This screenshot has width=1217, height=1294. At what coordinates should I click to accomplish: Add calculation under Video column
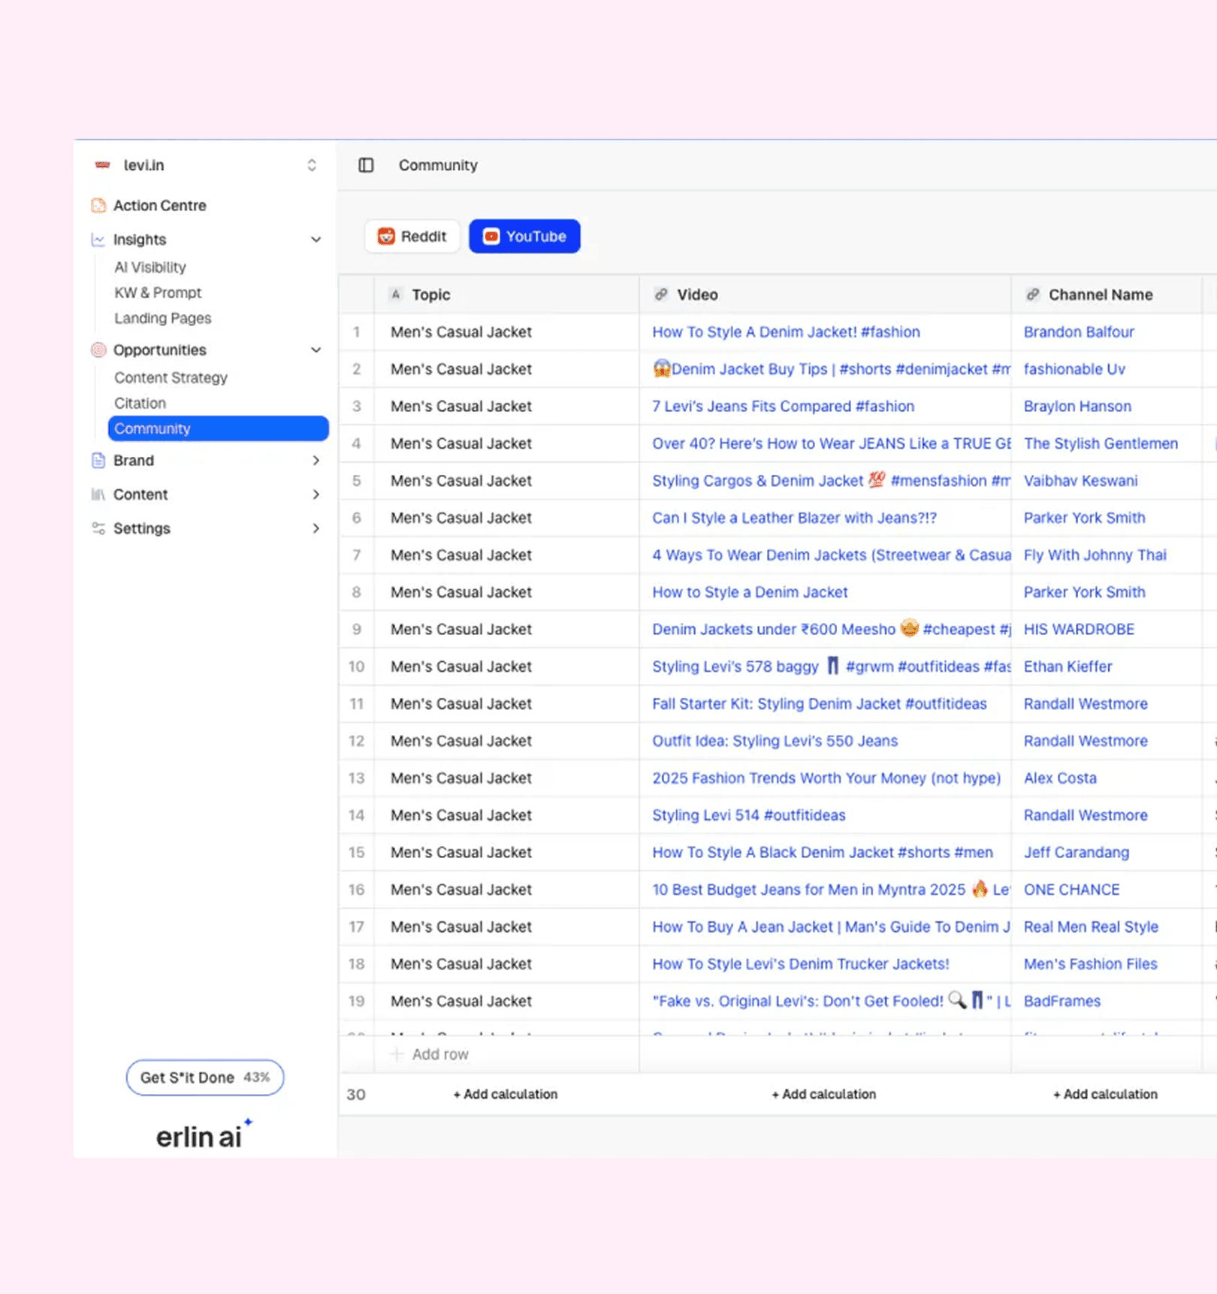coord(824,1094)
